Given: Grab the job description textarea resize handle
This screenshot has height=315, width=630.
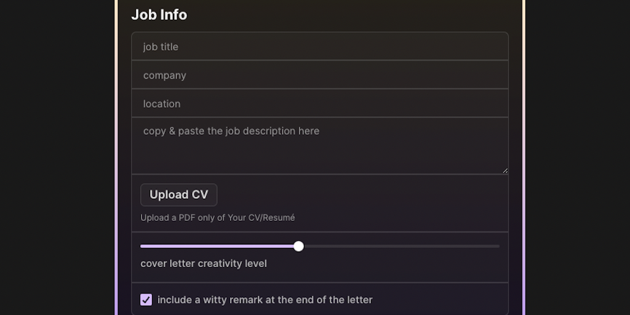Looking at the screenshot, I should 505,170.
